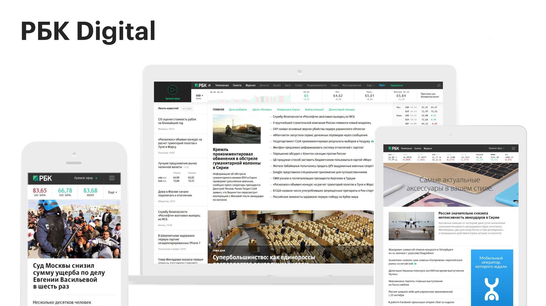
Task: Open РБК+ link in laptop navigation
Action: tap(382, 86)
